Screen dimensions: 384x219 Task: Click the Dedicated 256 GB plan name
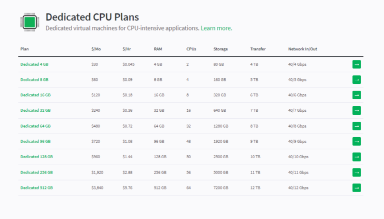36,173
